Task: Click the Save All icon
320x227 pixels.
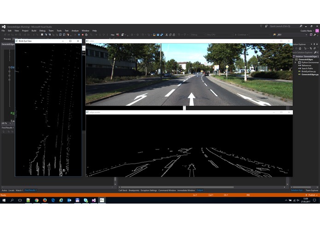Action: tap(162, 35)
